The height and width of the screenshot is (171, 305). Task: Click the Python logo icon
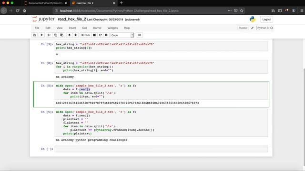(253, 19)
